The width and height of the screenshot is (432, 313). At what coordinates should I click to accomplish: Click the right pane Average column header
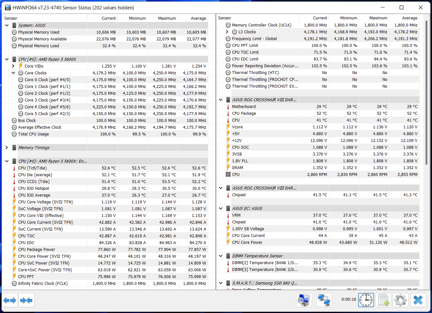click(404, 18)
